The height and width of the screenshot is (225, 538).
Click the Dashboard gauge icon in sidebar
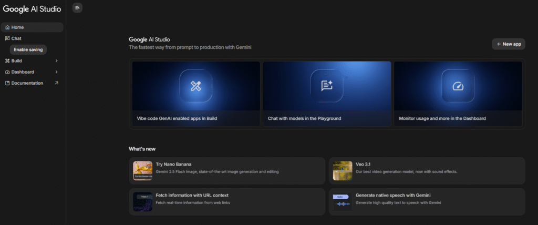coord(7,72)
